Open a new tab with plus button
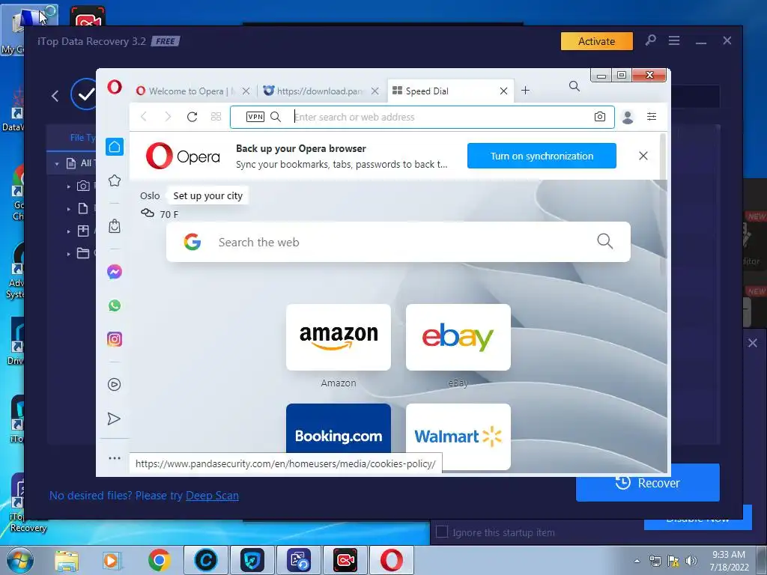 coord(525,91)
